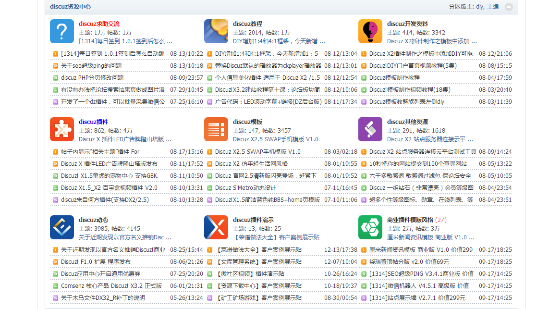Open the discuz动态 blue diamond icon

coord(62,227)
